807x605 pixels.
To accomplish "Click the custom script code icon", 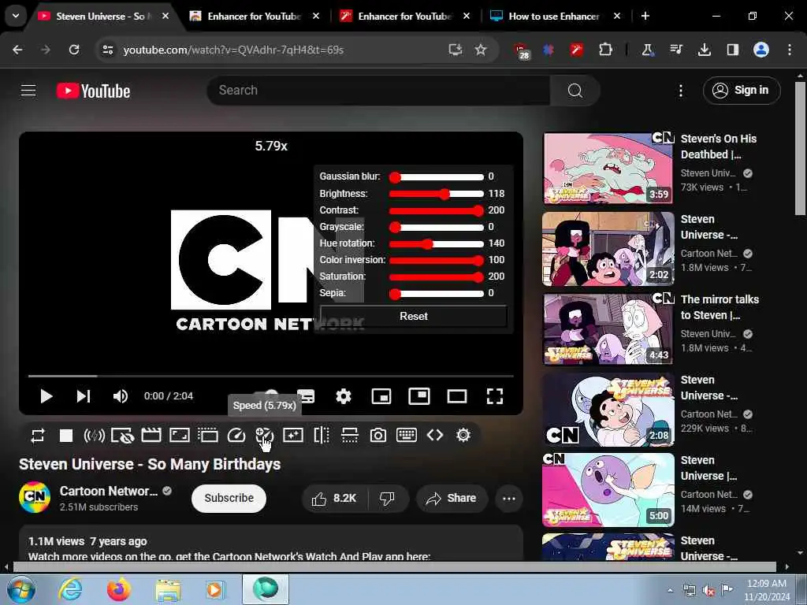I will click(x=435, y=435).
